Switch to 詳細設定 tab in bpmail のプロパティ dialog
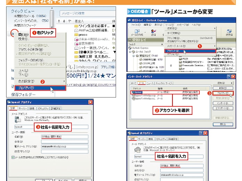Viewport: 242px width, 181px height. (173, 139)
